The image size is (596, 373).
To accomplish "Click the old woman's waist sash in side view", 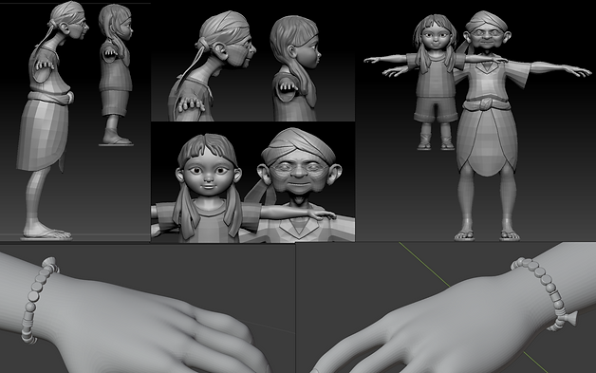I will pos(50,97).
